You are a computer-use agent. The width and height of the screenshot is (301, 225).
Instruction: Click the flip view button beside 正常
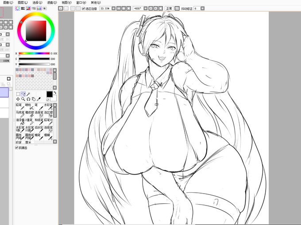pyautogui.click(x=177, y=8)
